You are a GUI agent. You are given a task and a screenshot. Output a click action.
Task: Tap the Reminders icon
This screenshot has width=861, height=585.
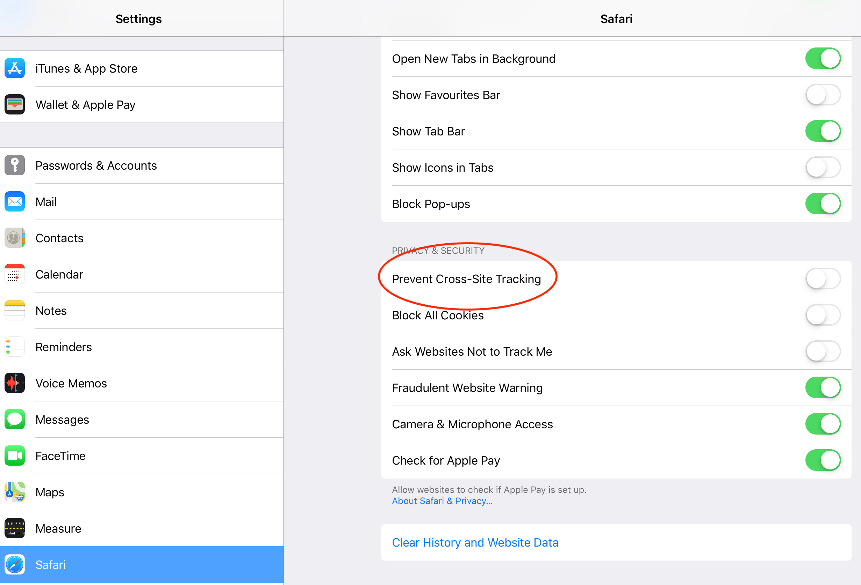[14, 347]
